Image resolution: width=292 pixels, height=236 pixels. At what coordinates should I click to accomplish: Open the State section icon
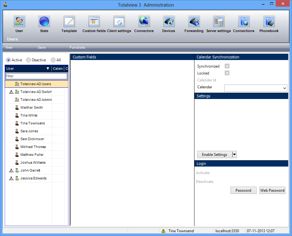(x=44, y=21)
